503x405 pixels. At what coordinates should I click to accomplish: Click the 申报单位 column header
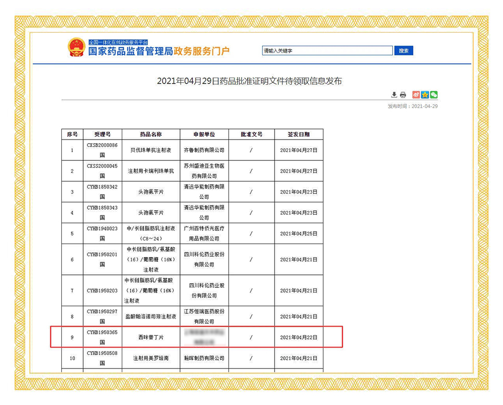tap(204, 134)
